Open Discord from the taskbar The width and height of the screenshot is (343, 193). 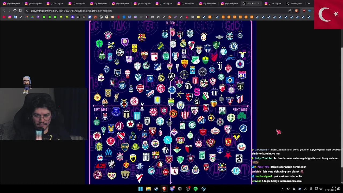tap(172, 189)
